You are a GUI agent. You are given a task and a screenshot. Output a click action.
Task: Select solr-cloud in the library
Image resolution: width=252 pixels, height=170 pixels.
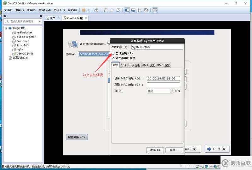(x=23, y=41)
